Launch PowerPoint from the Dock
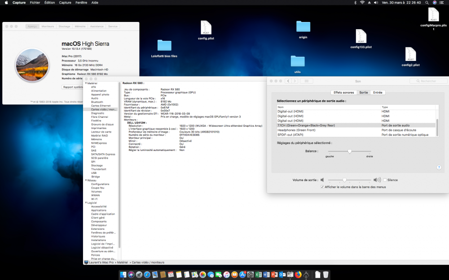Image resolution: width=449 pixels, height=280 pixels. point(274,275)
